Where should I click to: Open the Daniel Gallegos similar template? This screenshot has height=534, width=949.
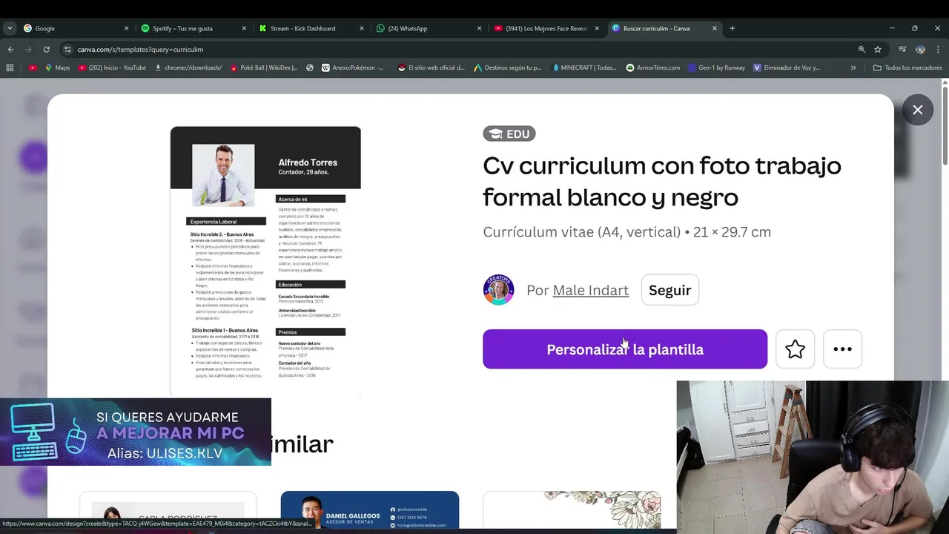(369, 510)
